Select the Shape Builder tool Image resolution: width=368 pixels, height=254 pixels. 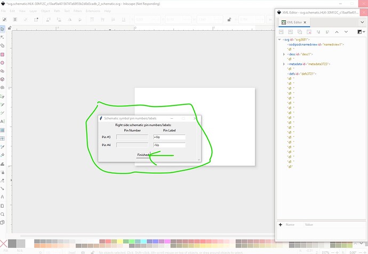coord(2,46)
